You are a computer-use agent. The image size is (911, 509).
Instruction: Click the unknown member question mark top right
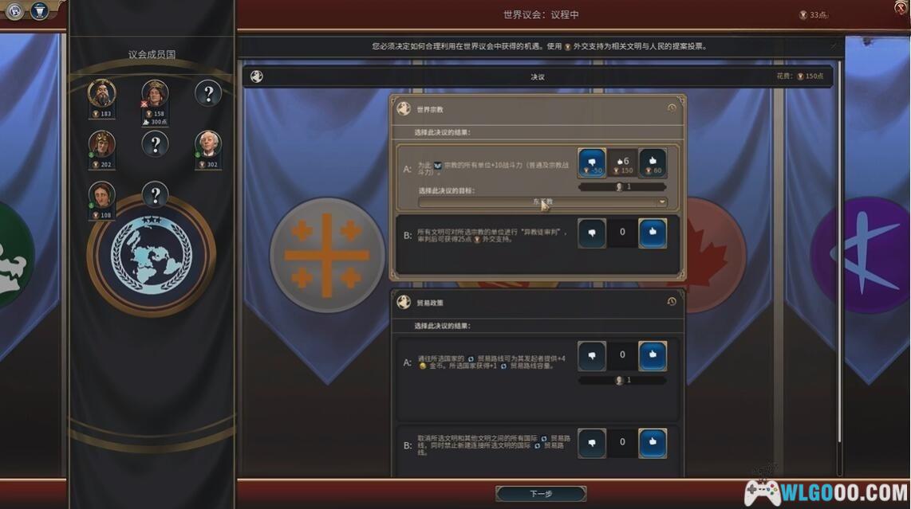tap(208, 93)
